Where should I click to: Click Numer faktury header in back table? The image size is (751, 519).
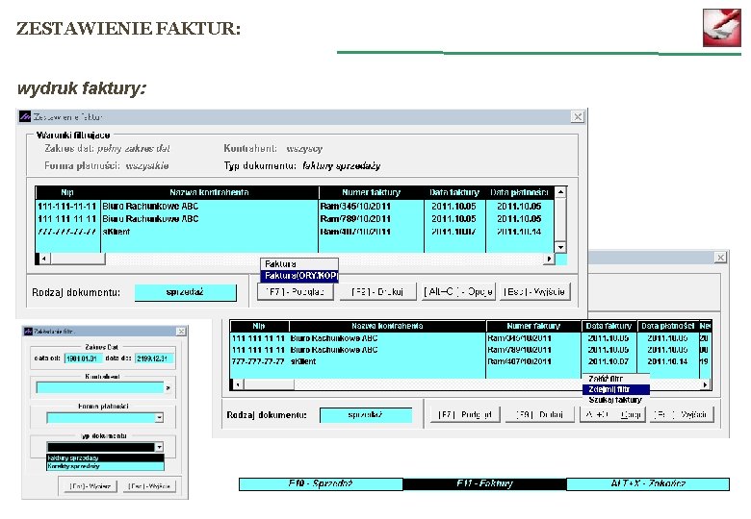pyautogui.click(x=533, y=326)
